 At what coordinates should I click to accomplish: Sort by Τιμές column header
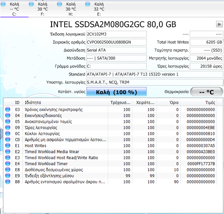[198, 103]
